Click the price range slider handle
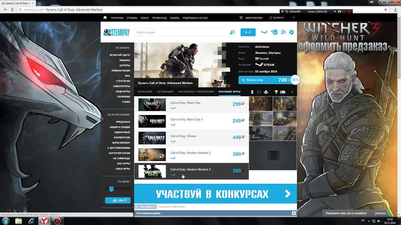Viewport: 401px width, 225px height. [x=112, y=189]
